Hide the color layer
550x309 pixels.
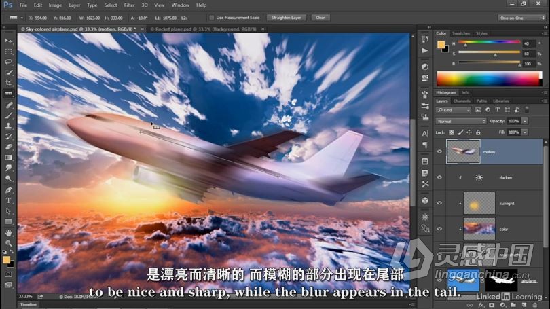[439, 229]
